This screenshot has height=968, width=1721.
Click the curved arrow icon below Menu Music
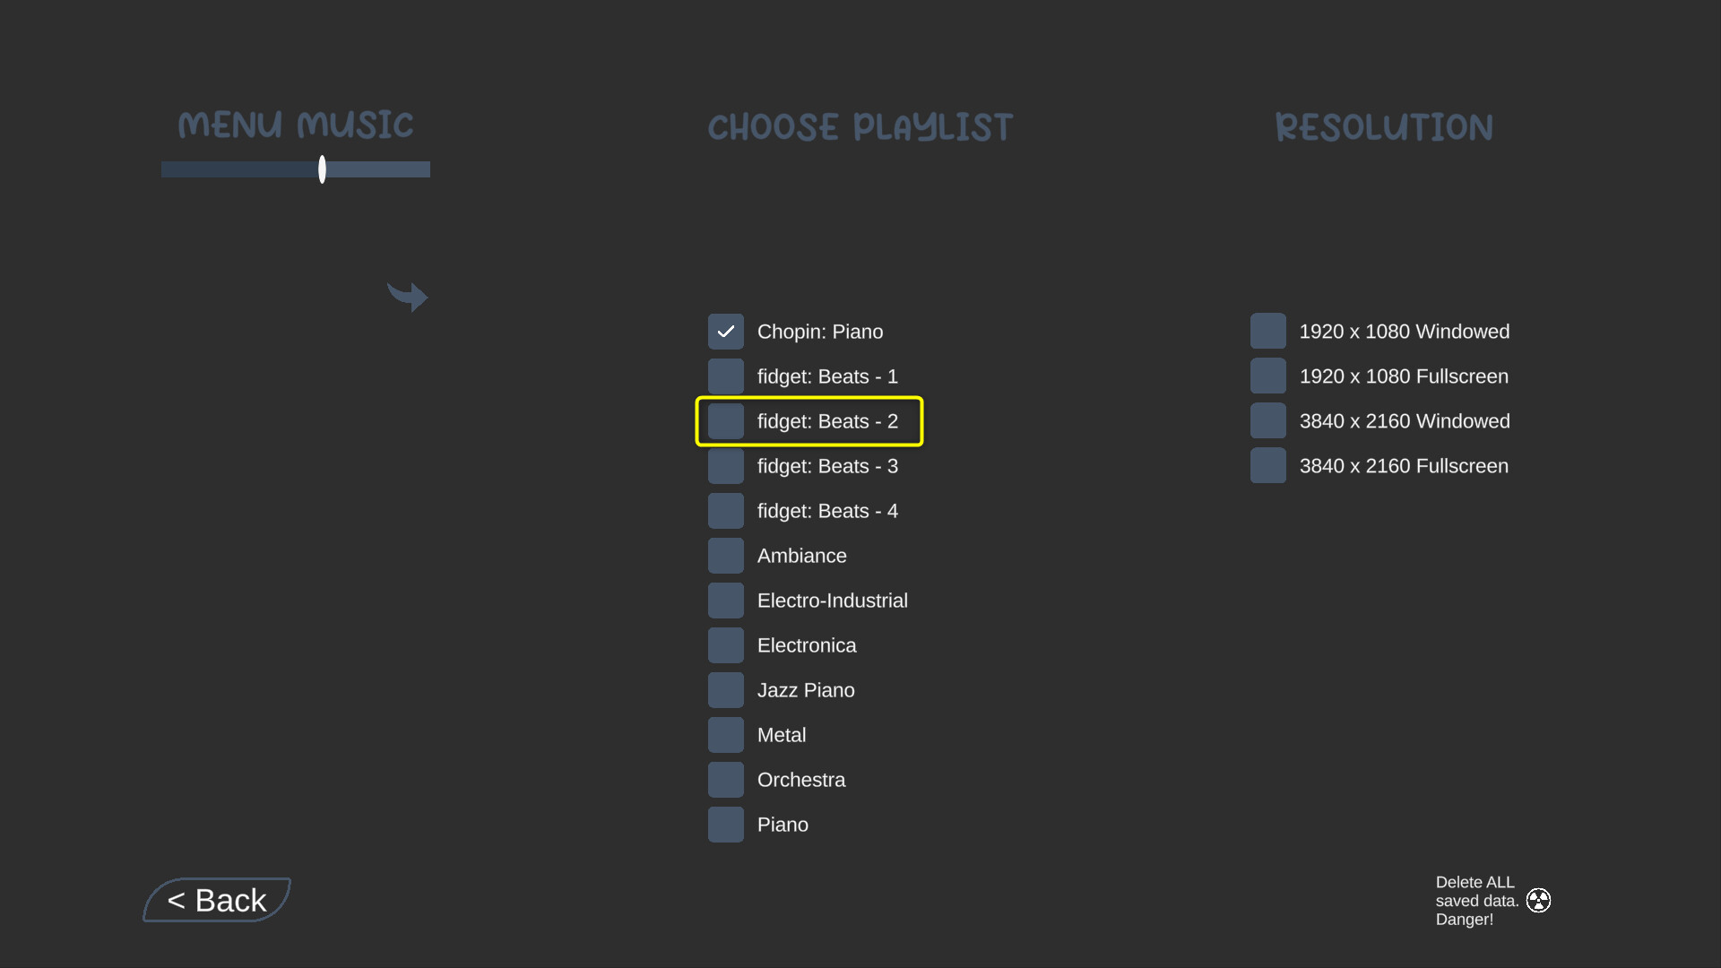(408, 297)
